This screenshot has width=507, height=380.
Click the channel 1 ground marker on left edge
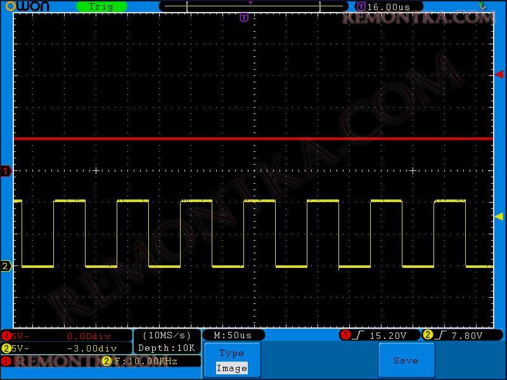point(6,171)
